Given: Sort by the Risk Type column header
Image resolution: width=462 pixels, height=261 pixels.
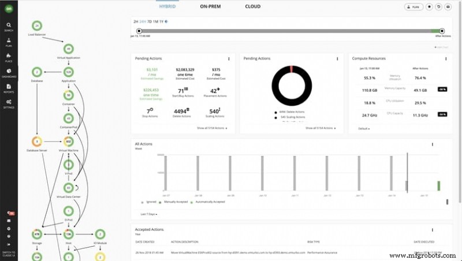Looking at the screenshot, I should (313, 242).
